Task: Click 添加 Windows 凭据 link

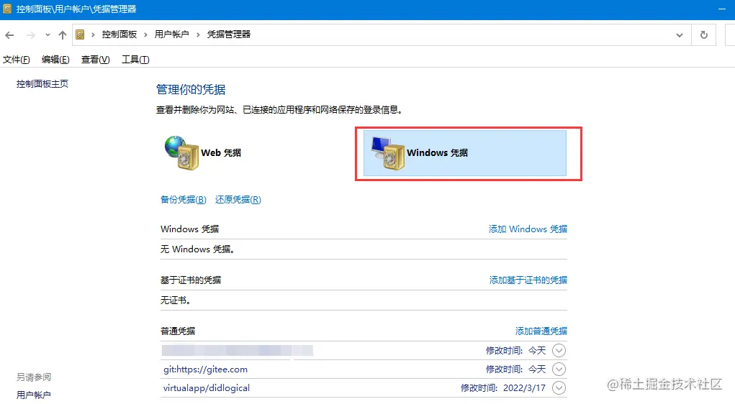Action: click(528, 229)
